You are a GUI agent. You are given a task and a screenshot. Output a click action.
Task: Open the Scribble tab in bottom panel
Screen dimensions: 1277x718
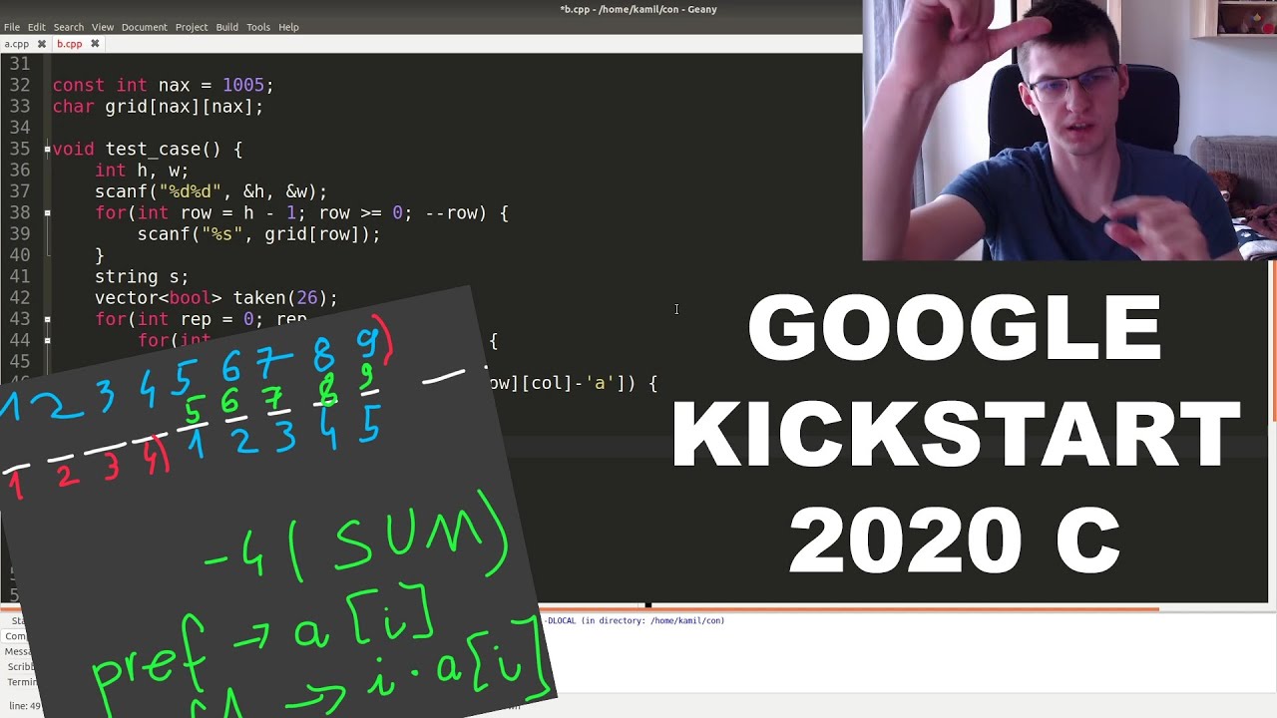[19, 666]
